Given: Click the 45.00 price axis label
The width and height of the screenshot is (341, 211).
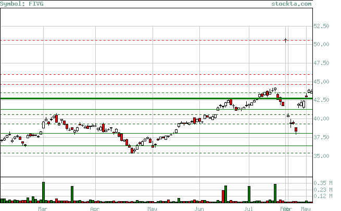Looking at the screenshot, I should tap(321, 82).
